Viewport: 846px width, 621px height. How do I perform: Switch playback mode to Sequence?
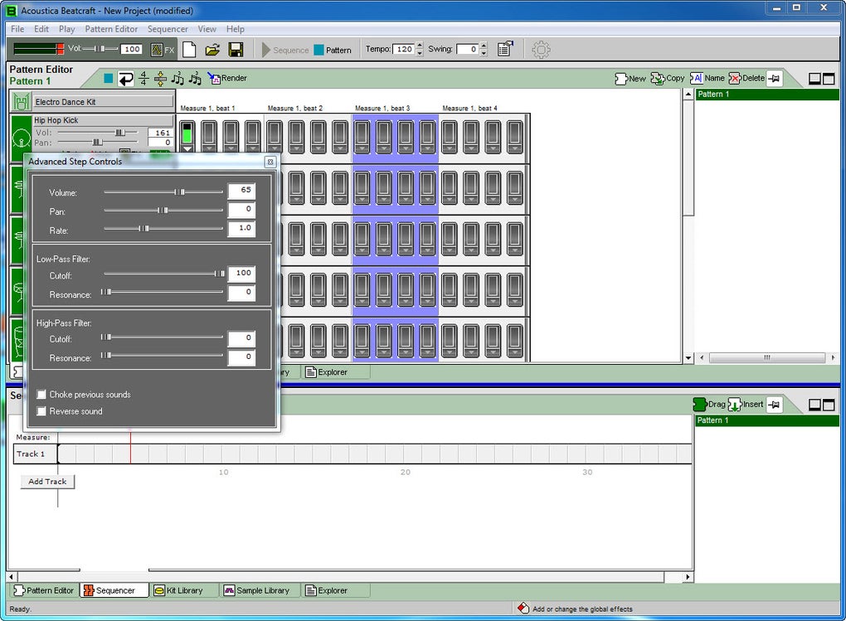pyautogui.click(x=285, y=51)
